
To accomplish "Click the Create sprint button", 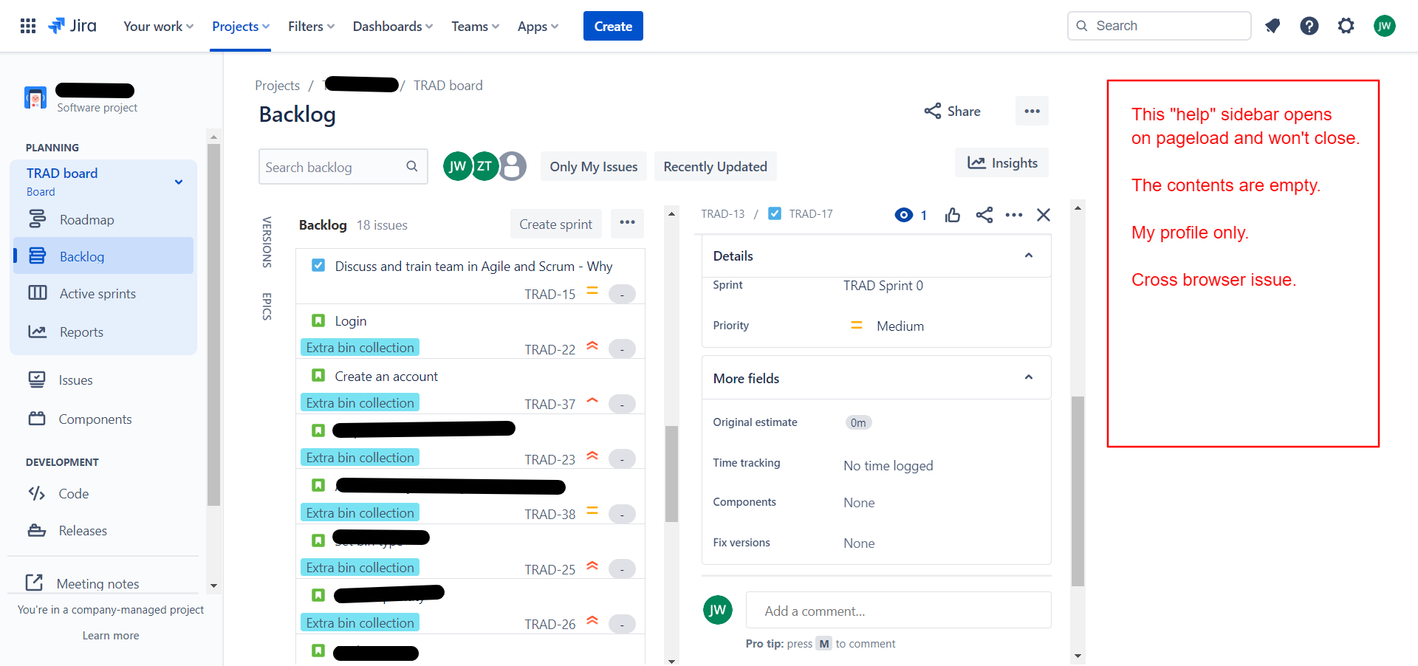I will click(555, 224).
